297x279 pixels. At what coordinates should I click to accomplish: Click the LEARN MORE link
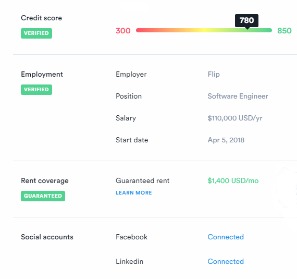click(134, 193)
